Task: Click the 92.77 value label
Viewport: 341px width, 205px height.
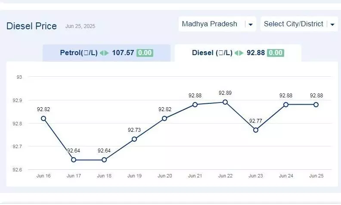Action: 255,121
